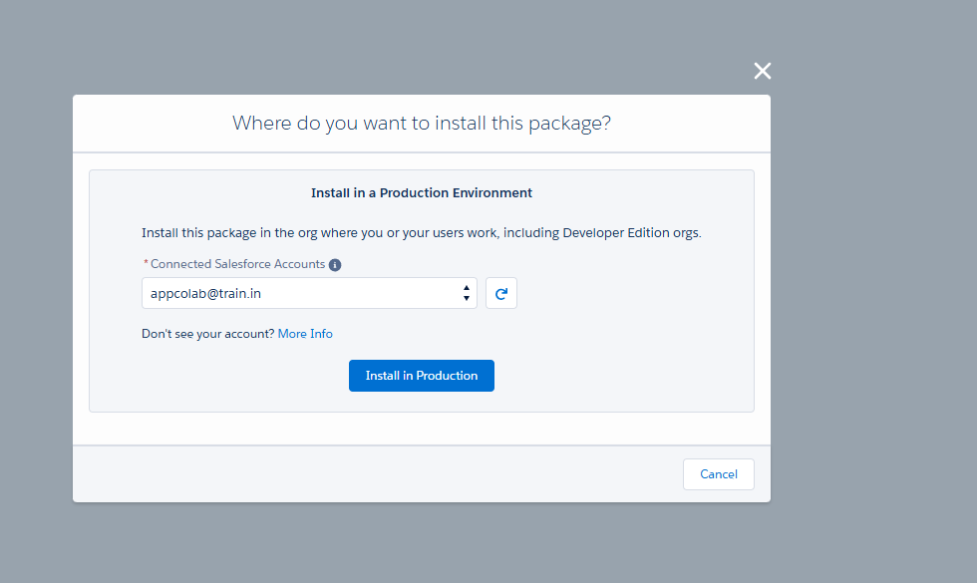The height and width of the screenshot is (583, 977).
Task: Click the info icon beside Connected Salesforce Accounts
Action: (x=335, y=265)
